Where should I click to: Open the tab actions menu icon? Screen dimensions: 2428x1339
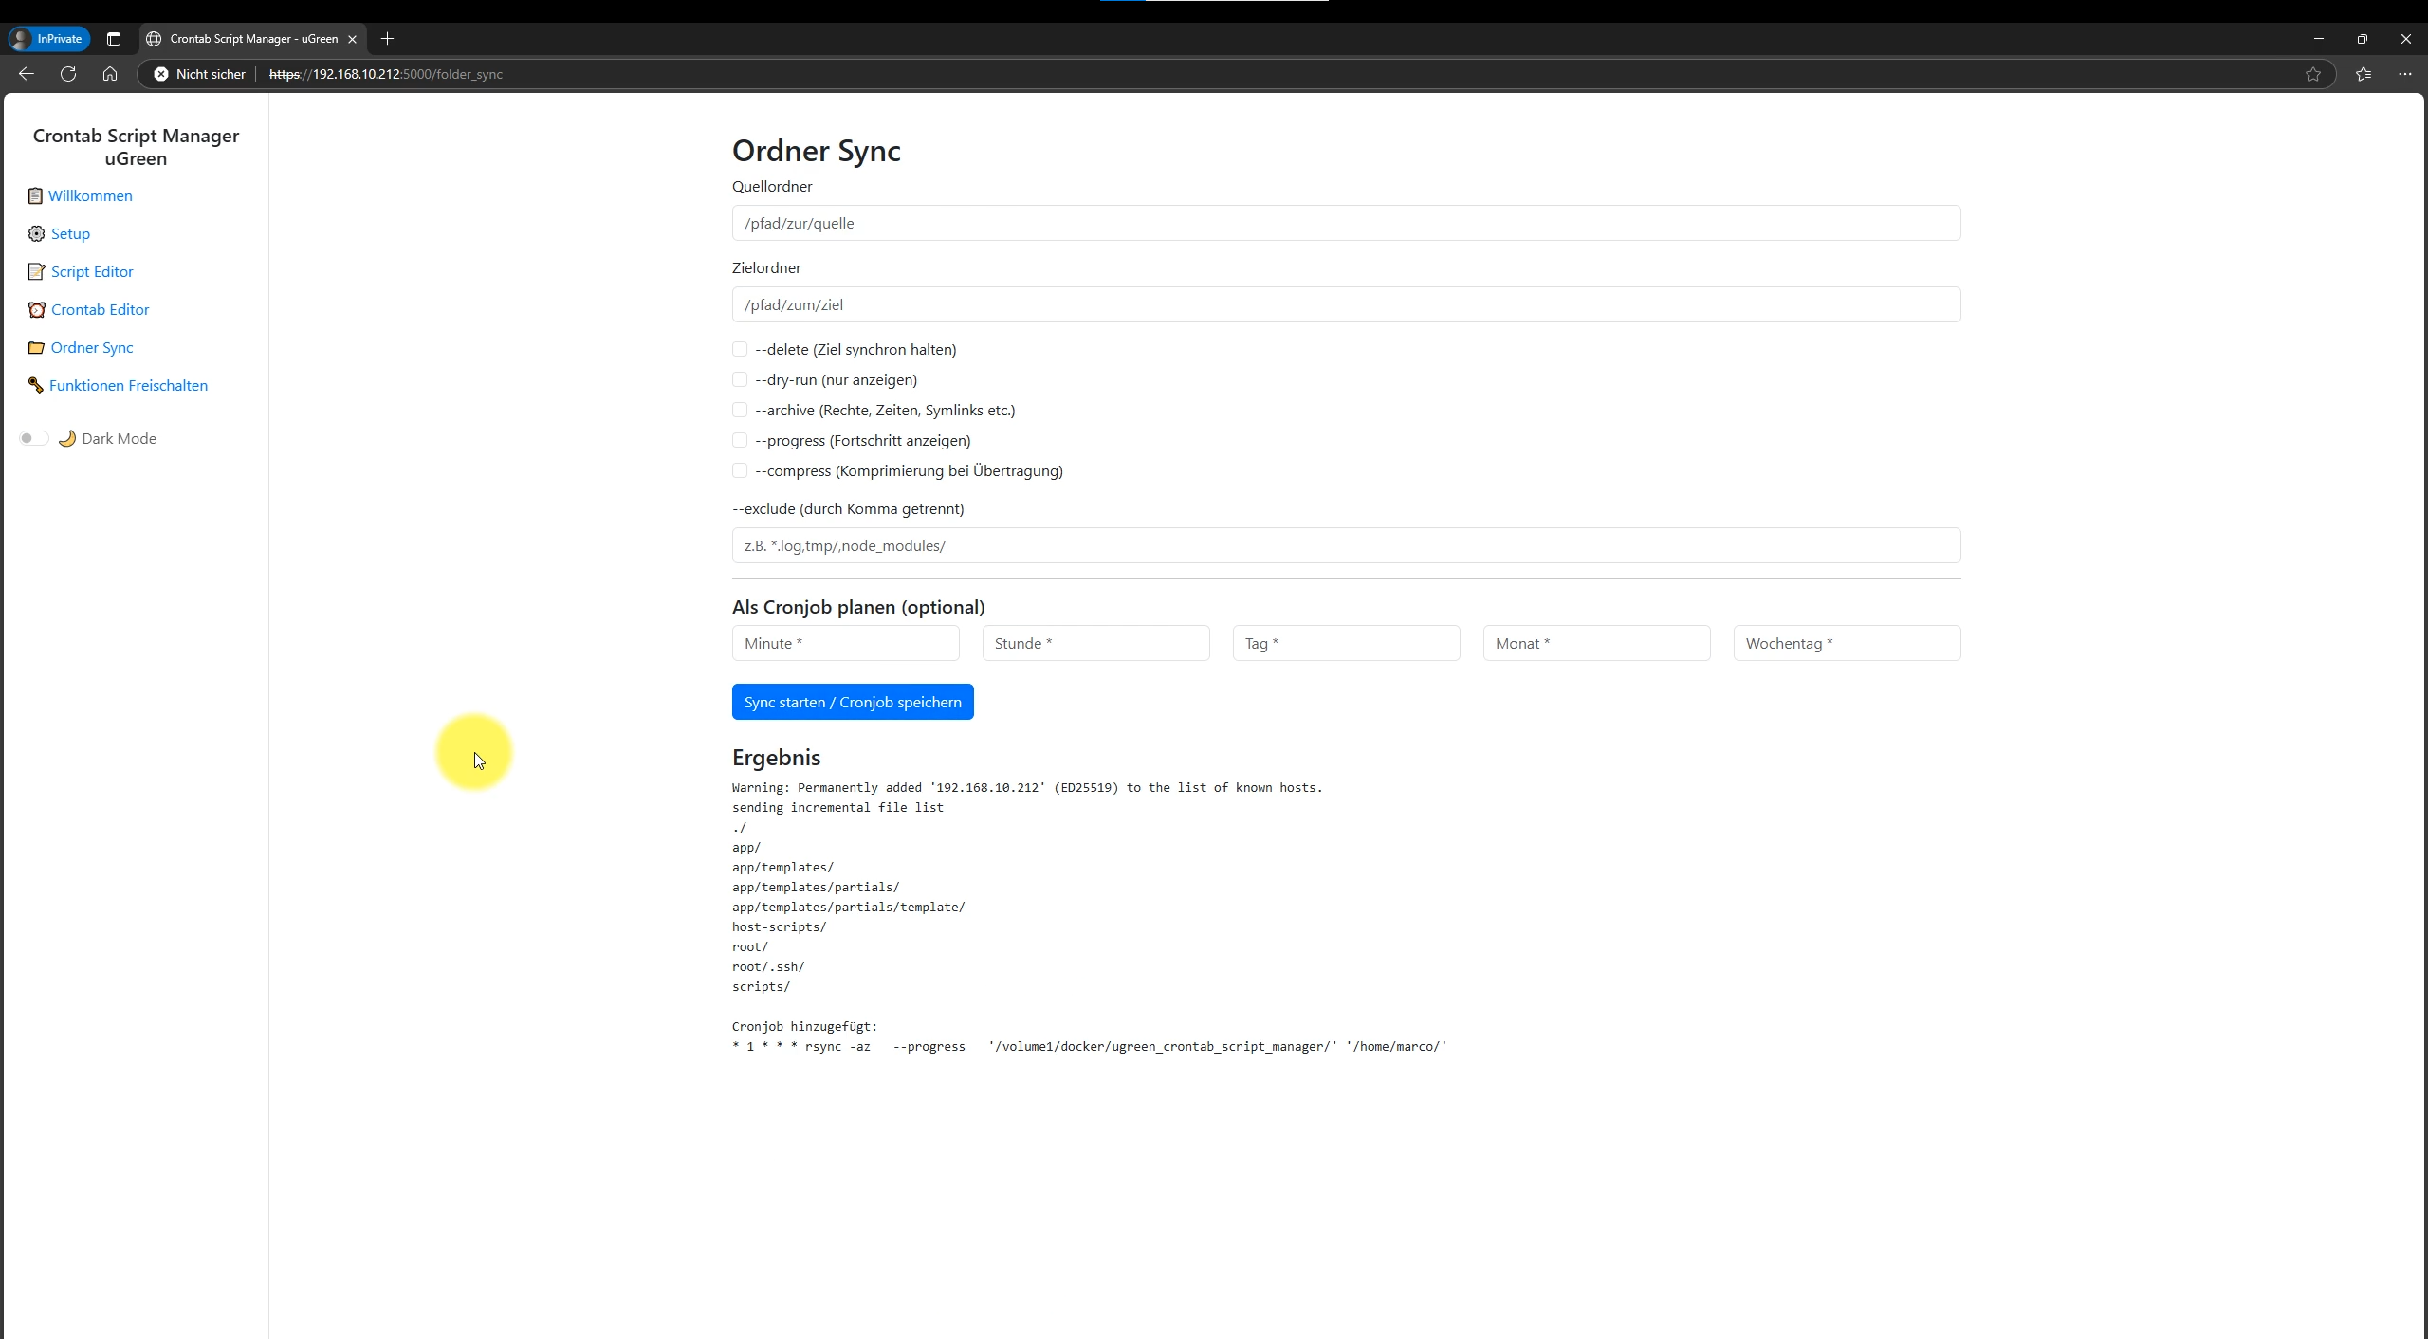[114, 39]
